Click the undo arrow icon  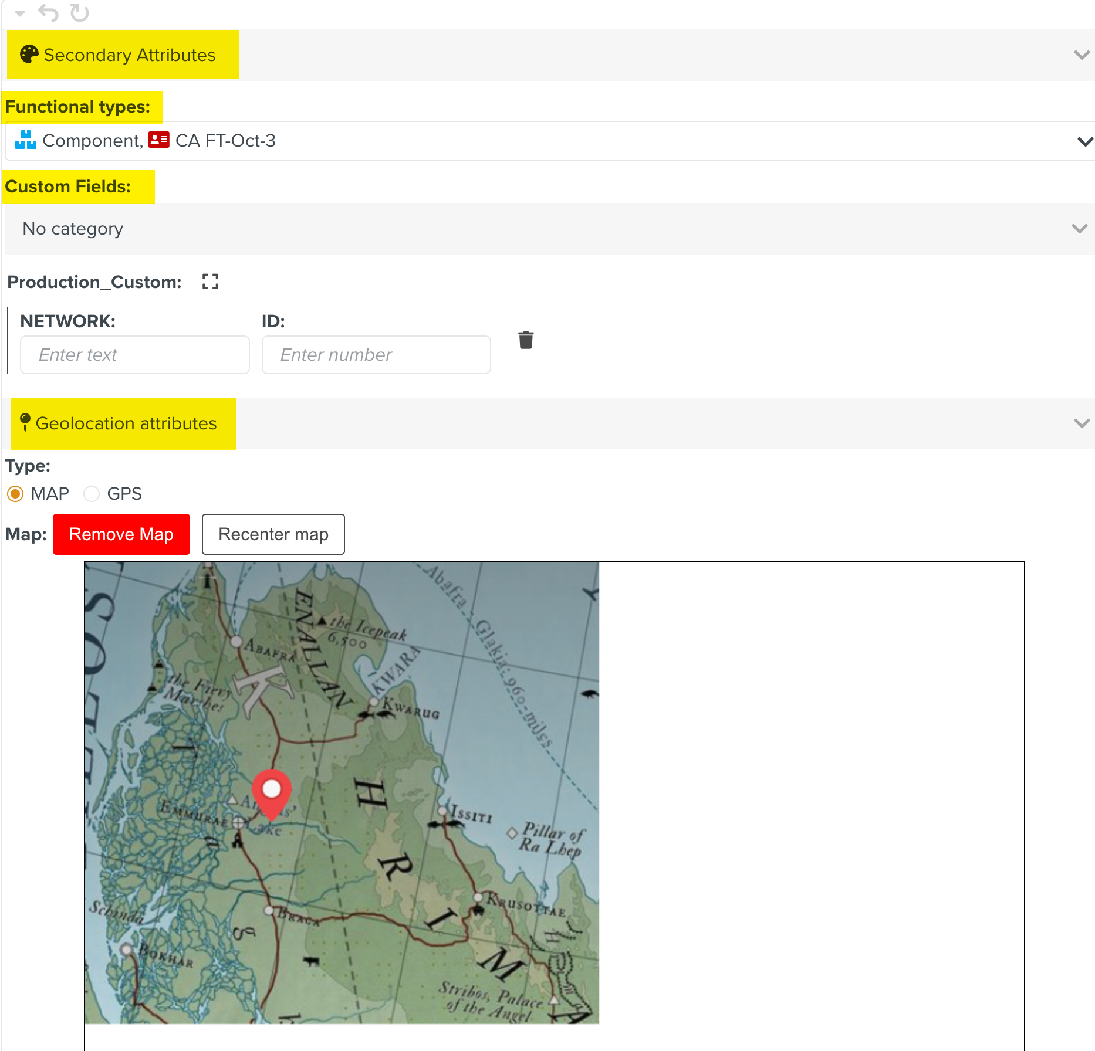(x=48, y=12)
